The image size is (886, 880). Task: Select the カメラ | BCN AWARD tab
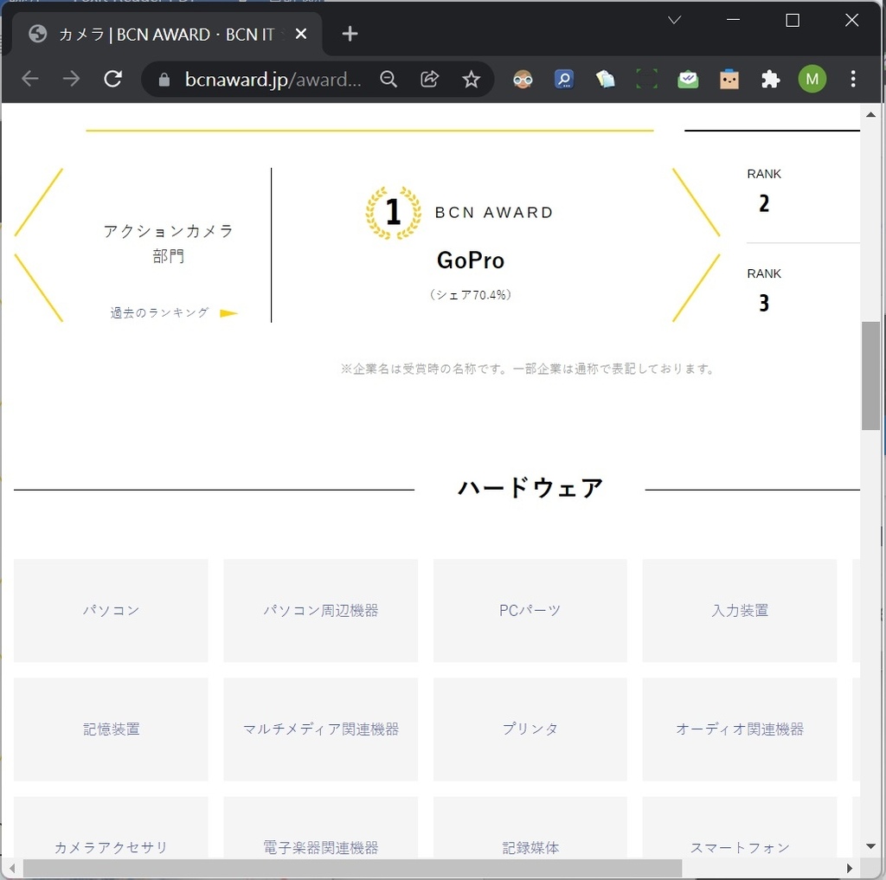click(167, 35)
